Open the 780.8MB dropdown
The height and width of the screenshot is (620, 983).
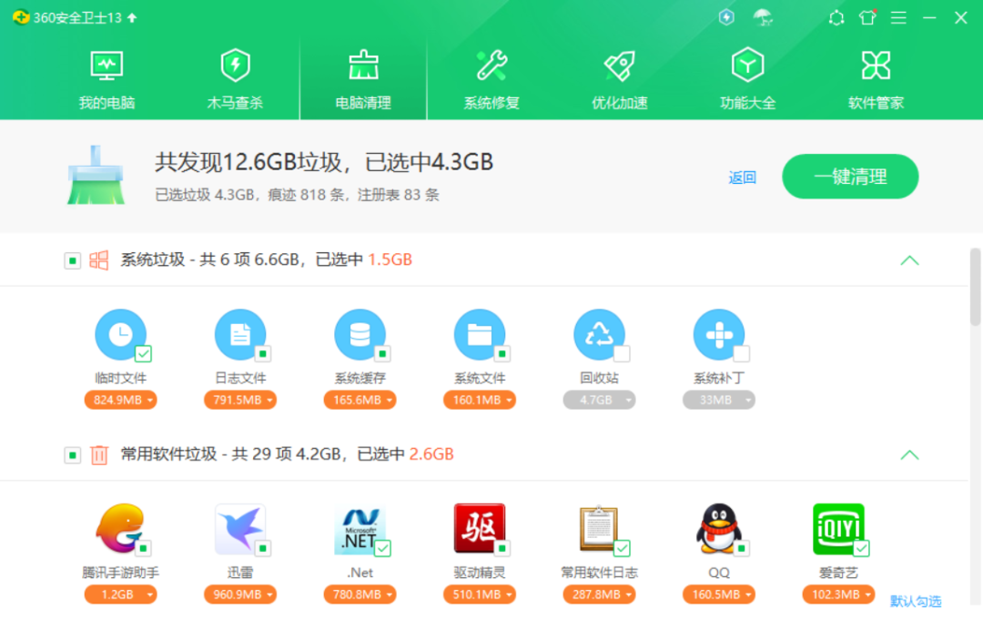tap(360, 595)
